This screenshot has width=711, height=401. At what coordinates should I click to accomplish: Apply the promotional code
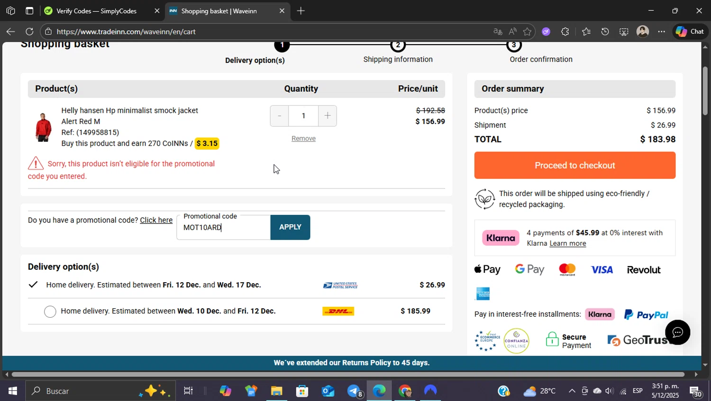pos(290,227)
